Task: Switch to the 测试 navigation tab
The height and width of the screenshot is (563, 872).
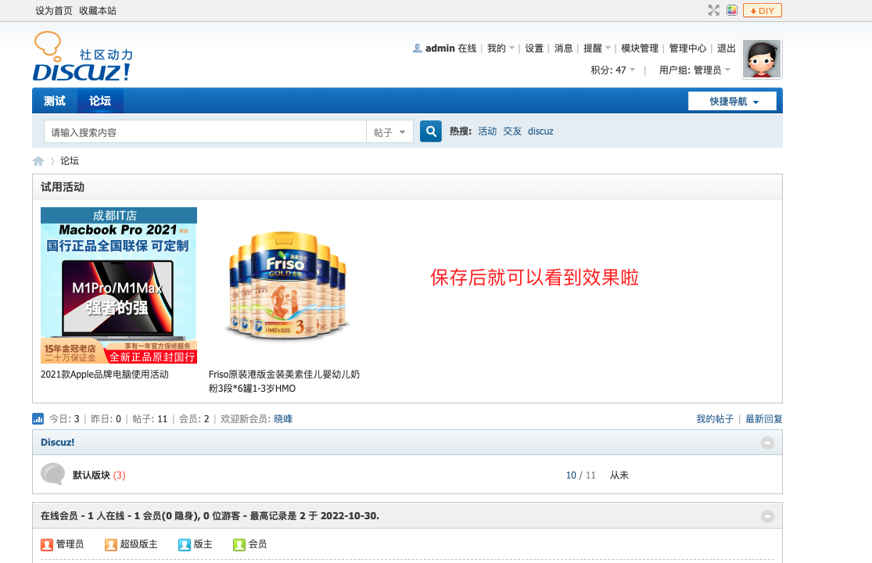Action: pyautogui.click(x=55, y=101)
